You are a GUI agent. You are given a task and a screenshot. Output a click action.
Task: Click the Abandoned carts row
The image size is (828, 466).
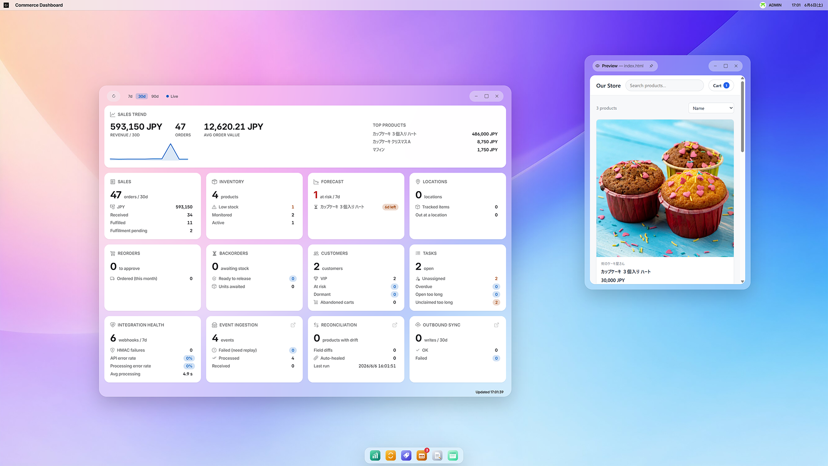tap(355, 302)
